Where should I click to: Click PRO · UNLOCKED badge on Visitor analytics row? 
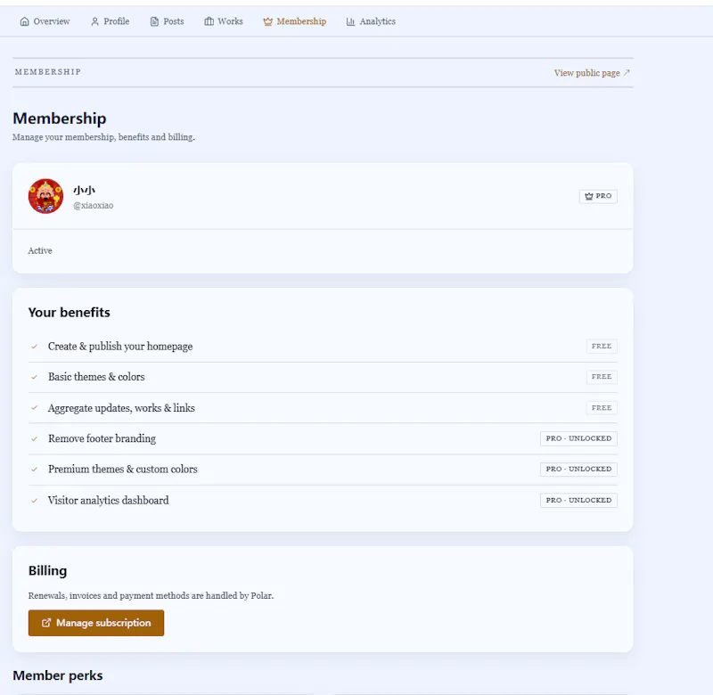pyautogui.click(x=578, y=500)
